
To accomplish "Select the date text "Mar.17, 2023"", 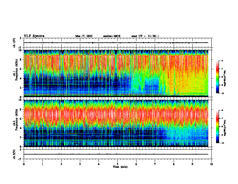I will [84, 36].
